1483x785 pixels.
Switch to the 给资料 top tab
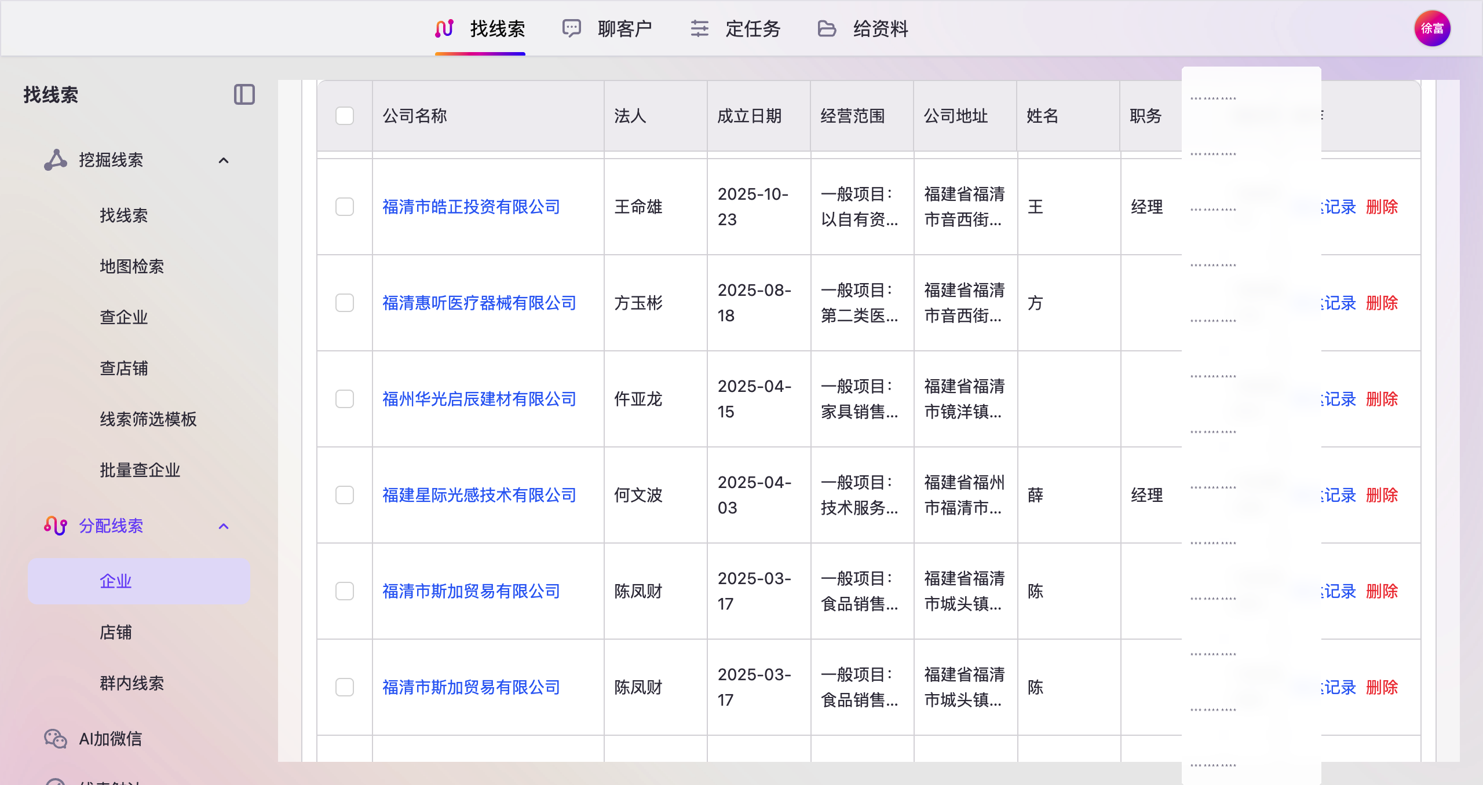point(863,28)
